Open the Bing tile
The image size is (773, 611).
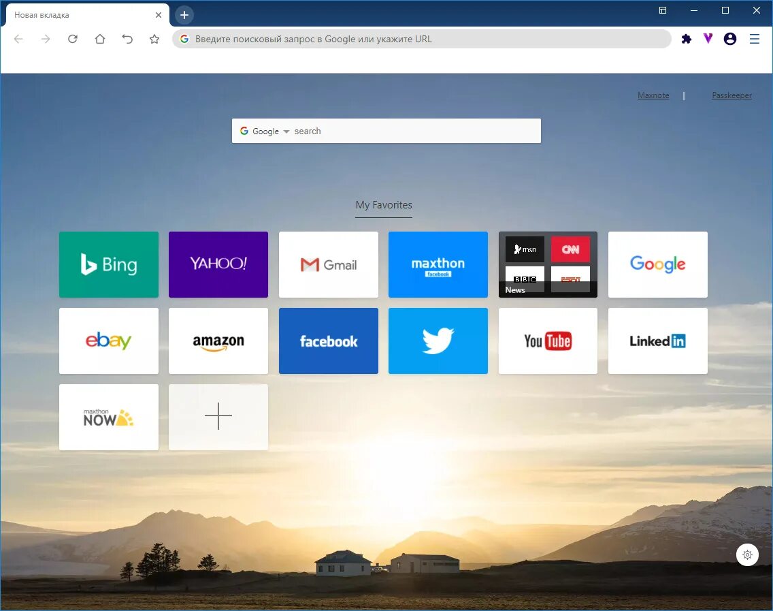click(109, 264)
